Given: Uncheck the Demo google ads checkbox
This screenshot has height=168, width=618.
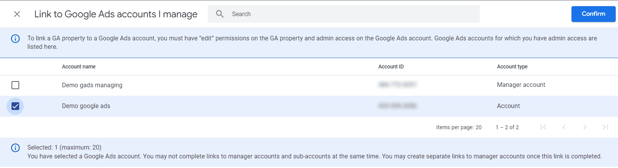Looking at the screenshot, I should point(15,106).
